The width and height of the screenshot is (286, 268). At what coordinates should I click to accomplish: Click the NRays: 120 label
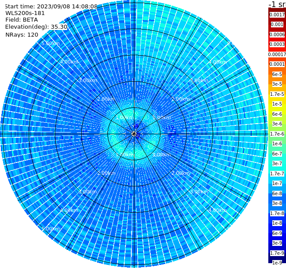point(22,34)
